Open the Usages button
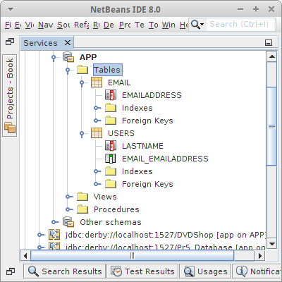282x282 pixels. click(205, 271)
